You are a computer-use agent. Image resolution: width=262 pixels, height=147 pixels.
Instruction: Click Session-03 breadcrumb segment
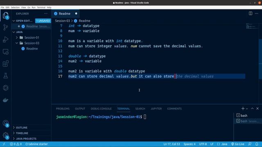[x=62, y=21]
